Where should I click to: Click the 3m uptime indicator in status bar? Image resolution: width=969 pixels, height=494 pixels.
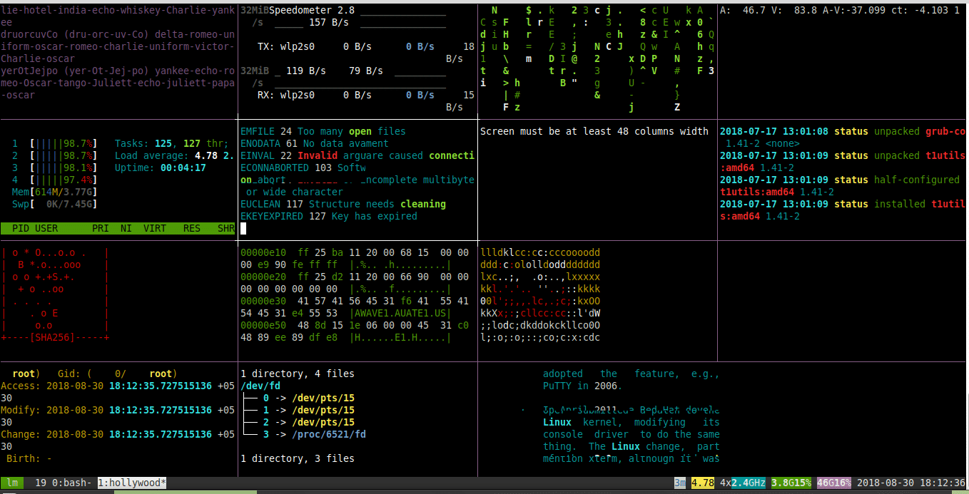[680, 483]
